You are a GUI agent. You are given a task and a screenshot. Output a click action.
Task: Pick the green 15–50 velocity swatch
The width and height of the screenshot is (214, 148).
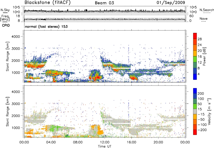195,106
